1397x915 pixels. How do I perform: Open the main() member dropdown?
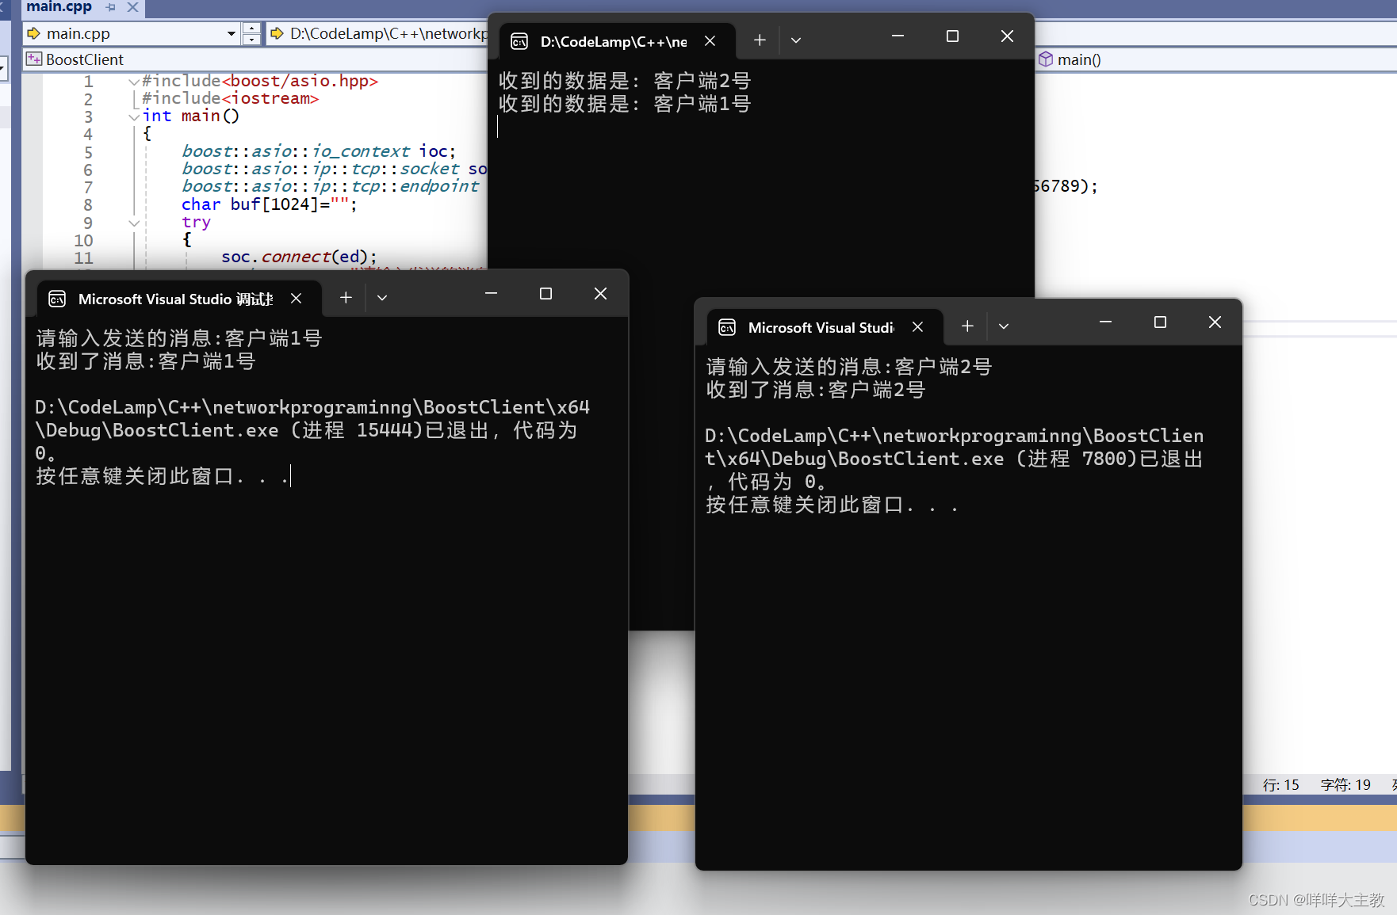1215,59
